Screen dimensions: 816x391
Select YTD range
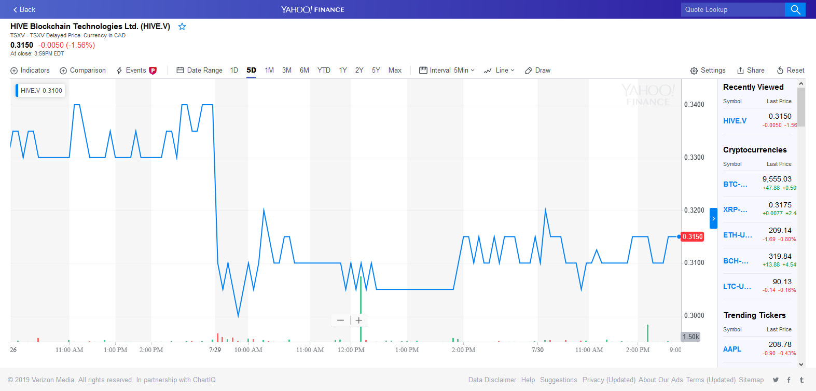[x=324, y=71]
